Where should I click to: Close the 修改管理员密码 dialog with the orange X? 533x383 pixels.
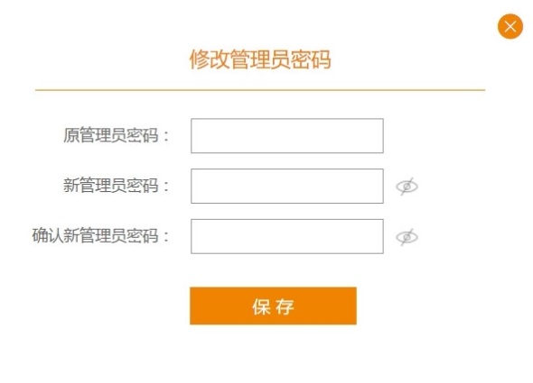point(510,26)
